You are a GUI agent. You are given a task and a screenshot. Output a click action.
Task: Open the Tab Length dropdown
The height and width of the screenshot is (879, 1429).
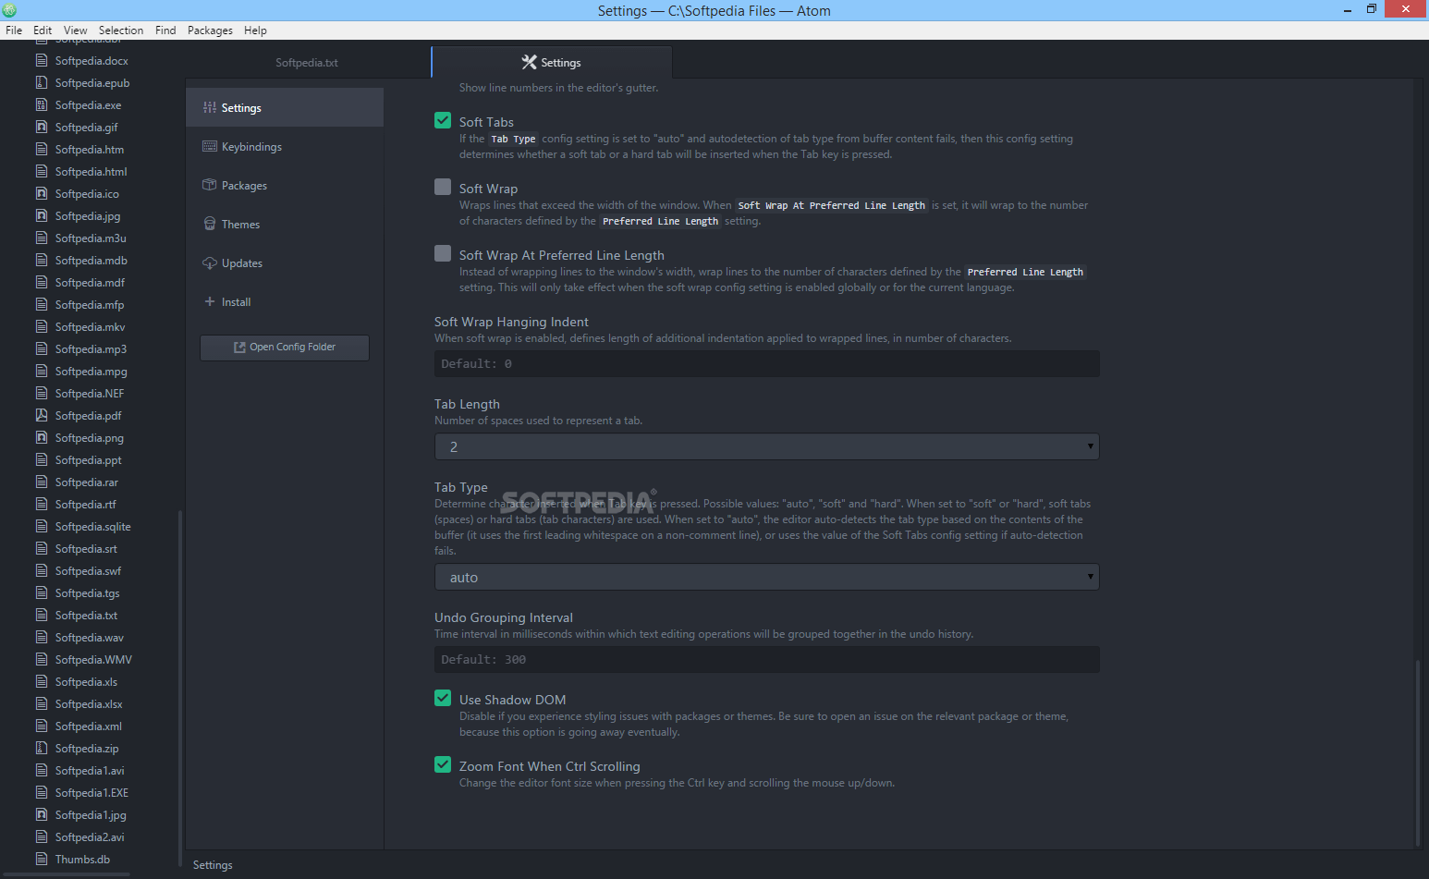766,446
